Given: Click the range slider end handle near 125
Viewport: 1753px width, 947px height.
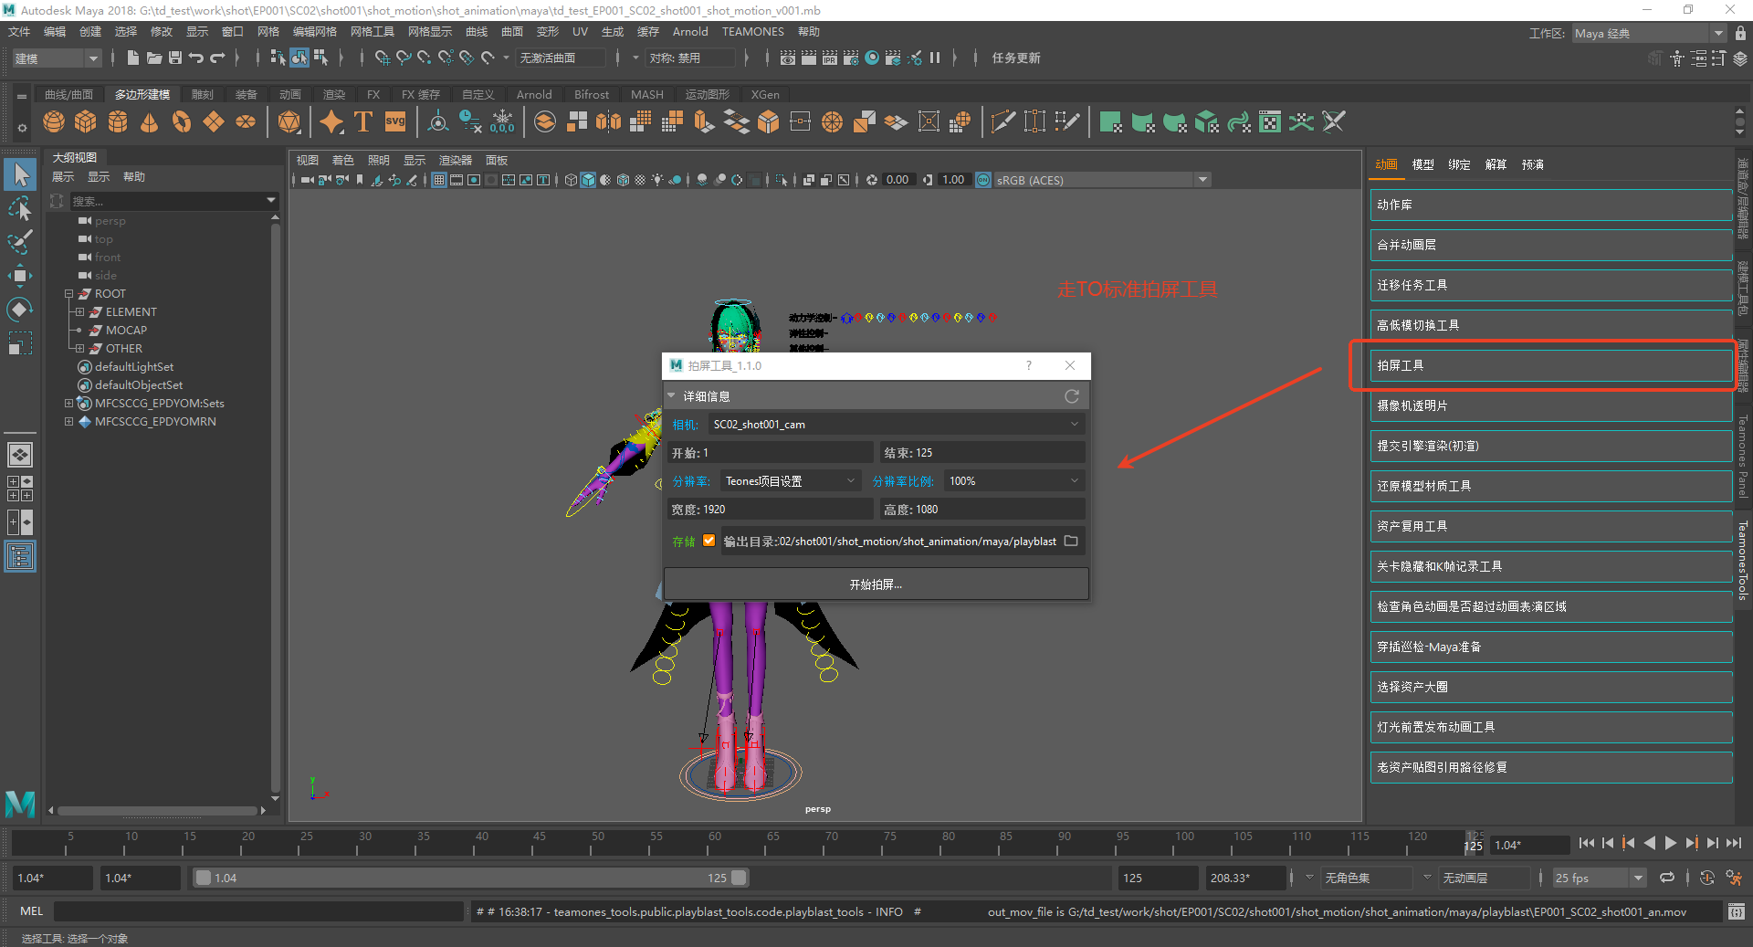Looking at the screenshot, I should [x=739, y=878].
